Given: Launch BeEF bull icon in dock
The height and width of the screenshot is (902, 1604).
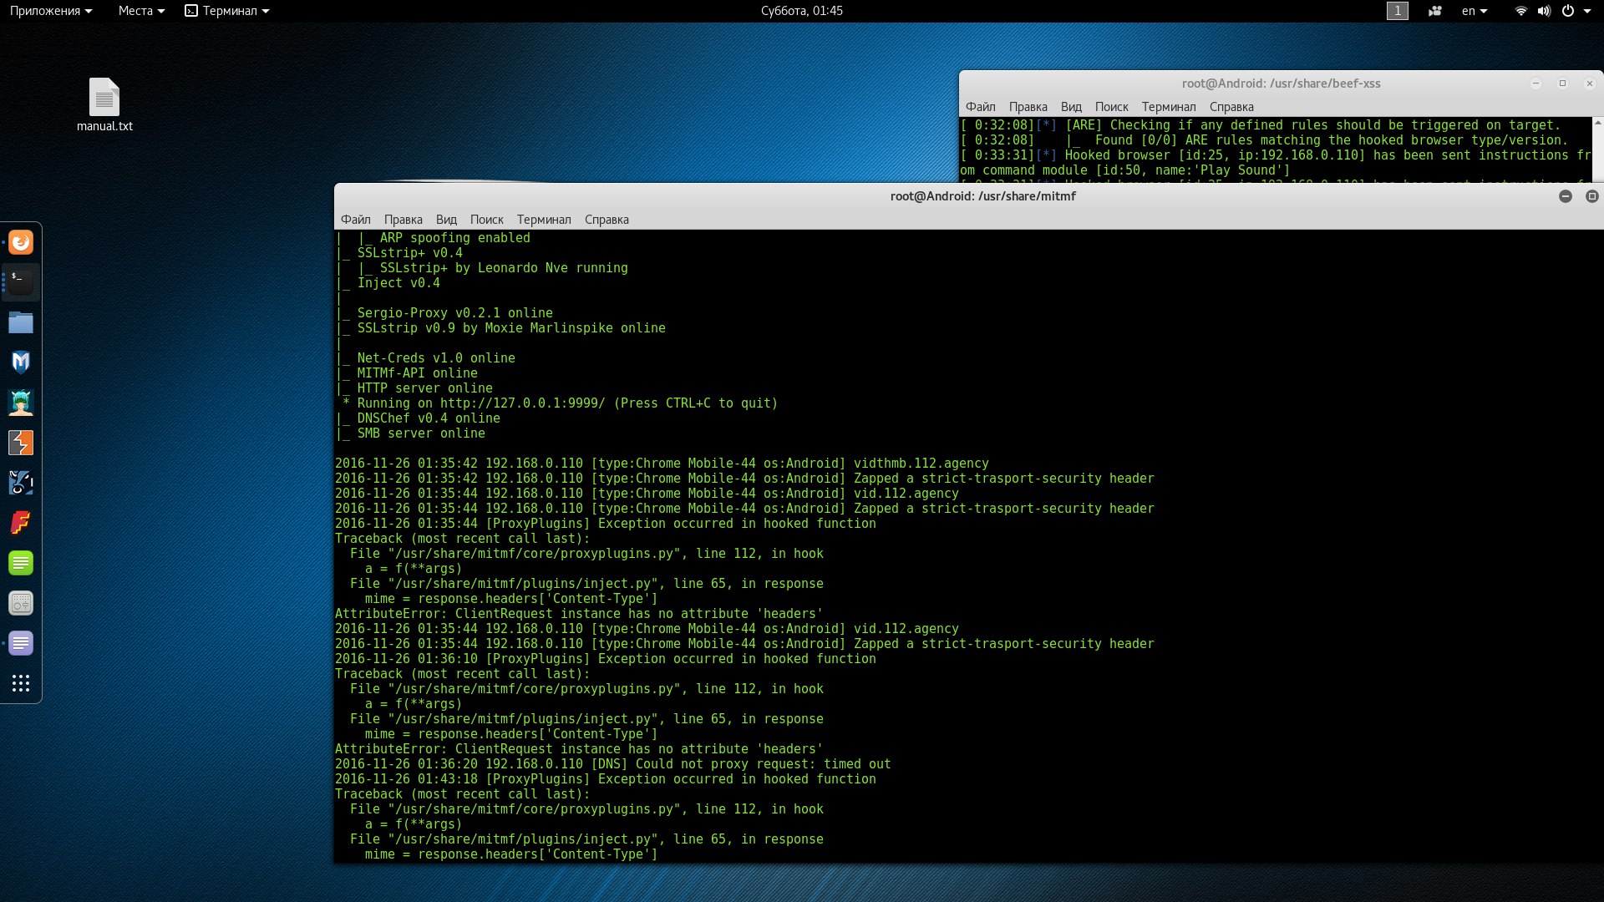Looking at the screenshot, I should coord(21,483).
